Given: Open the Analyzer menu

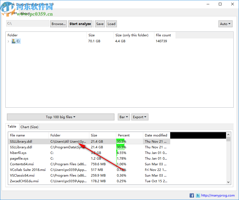Looking at the screenshot, I should click(10, 13).
